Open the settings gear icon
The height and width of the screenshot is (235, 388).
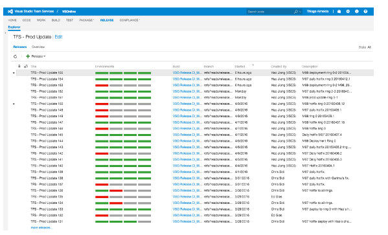point(348,12)
